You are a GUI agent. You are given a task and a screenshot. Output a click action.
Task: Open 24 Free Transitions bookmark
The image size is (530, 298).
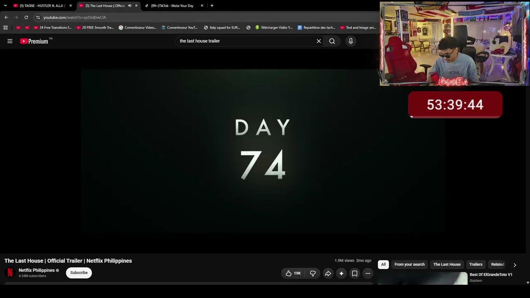52,28
